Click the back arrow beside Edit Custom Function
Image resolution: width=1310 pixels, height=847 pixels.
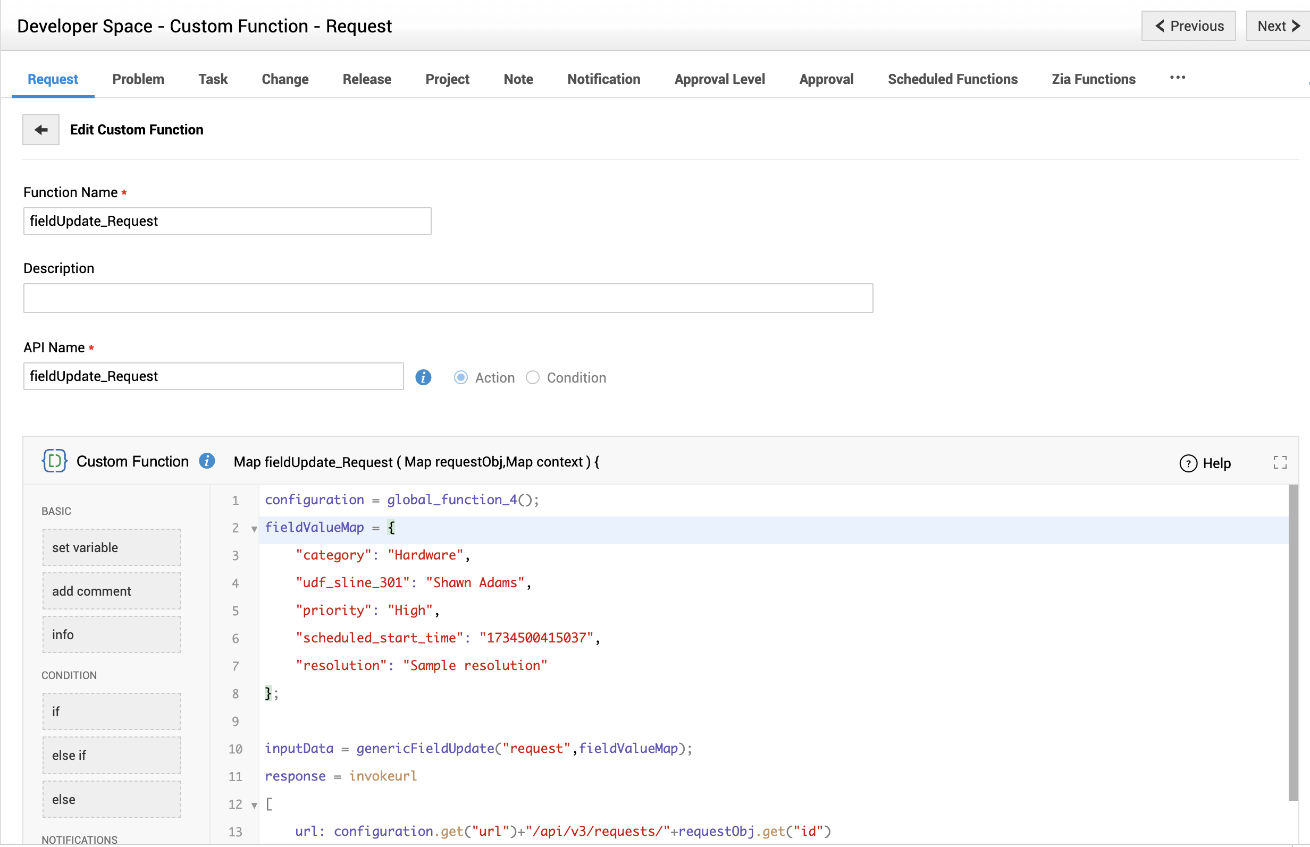(x=41, y=130)
